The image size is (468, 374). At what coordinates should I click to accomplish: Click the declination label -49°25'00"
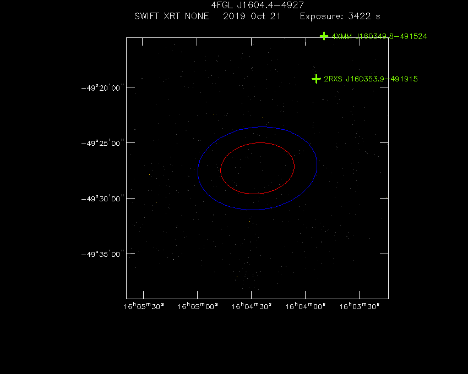(102, 144)
